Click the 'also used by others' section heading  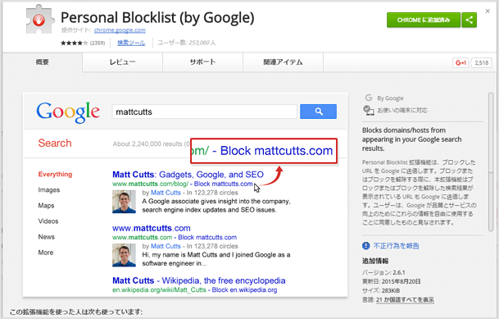[x=76, y=312]
